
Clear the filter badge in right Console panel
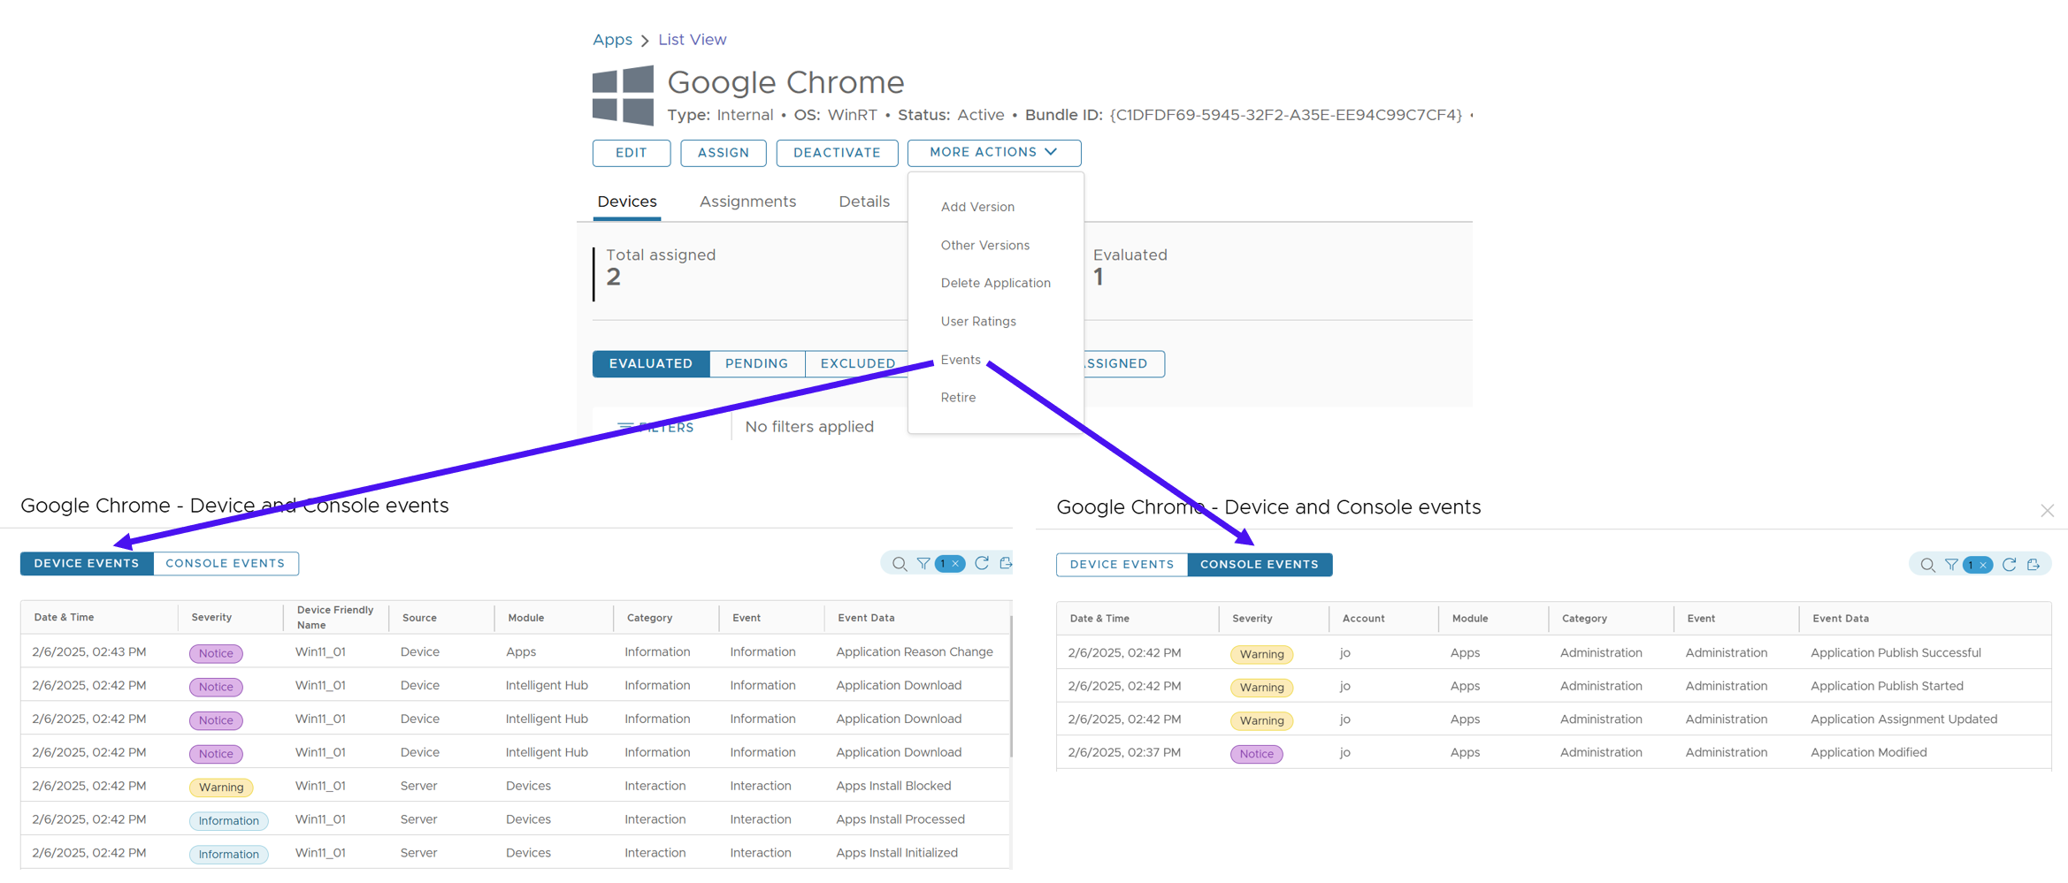1983,565
